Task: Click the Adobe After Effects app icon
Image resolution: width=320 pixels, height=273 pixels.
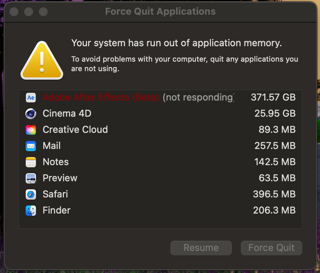Action: coord(31,97)
